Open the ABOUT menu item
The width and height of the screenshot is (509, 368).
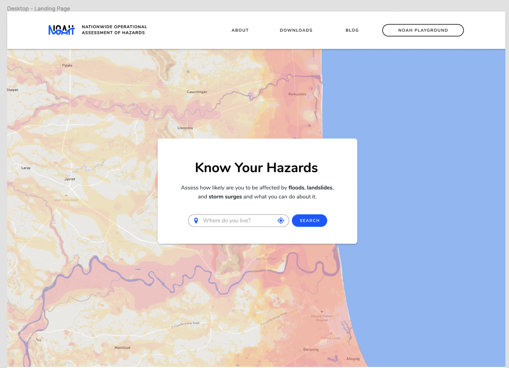240,30
